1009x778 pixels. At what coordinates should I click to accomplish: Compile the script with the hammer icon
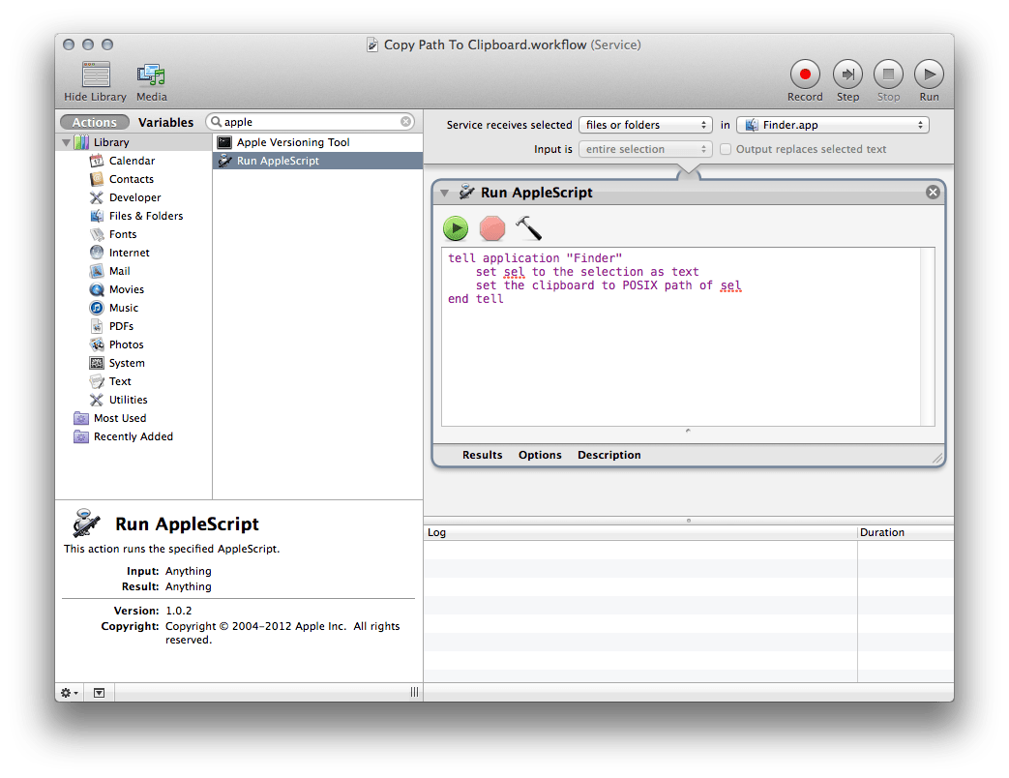[x=529, y=227]
